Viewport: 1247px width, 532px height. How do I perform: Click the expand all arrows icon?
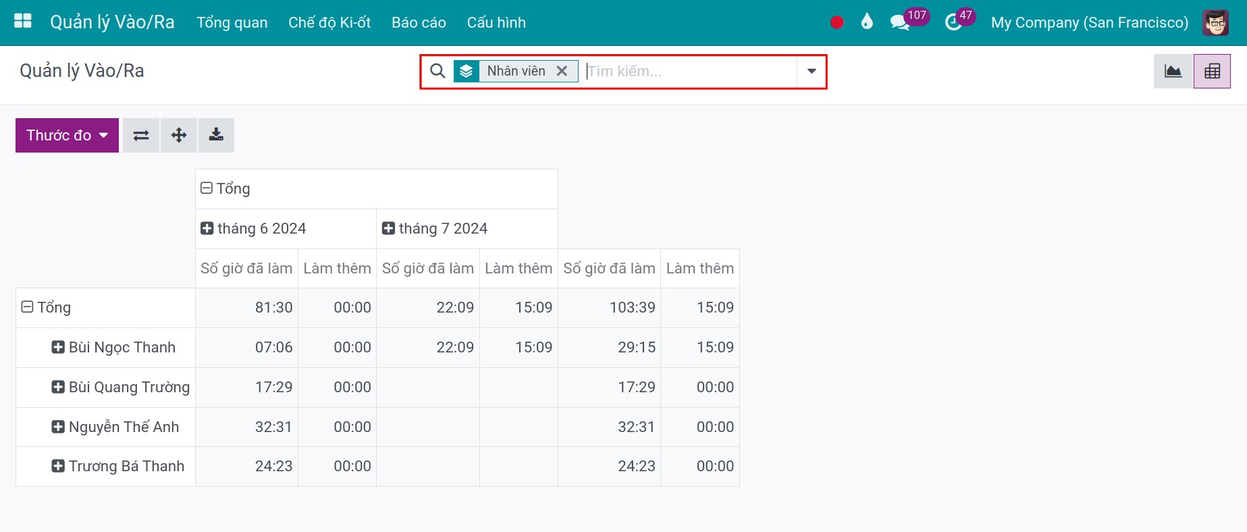pos(179,135)
